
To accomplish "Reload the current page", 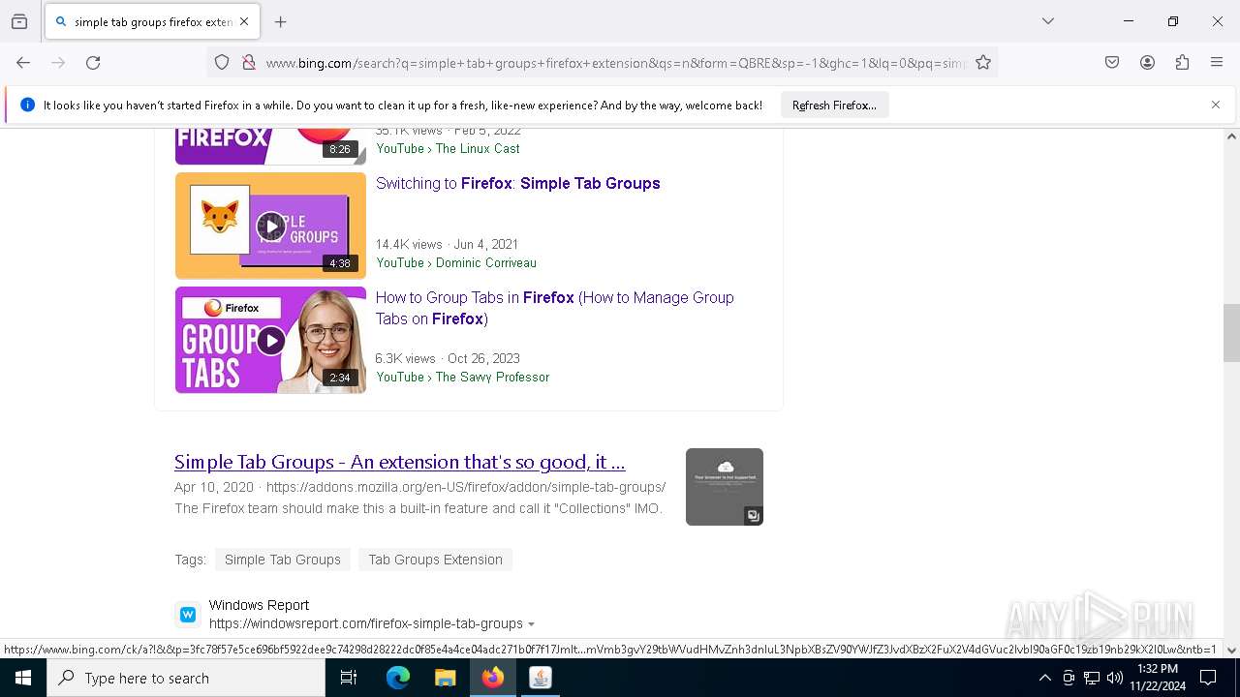I will tap(93, 63).
